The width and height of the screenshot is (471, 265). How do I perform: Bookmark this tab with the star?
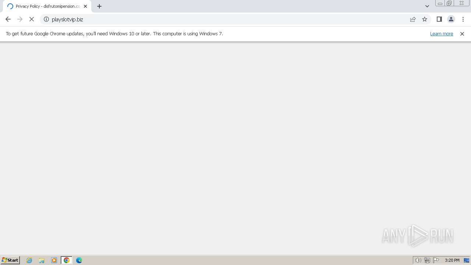coord(425,19)
